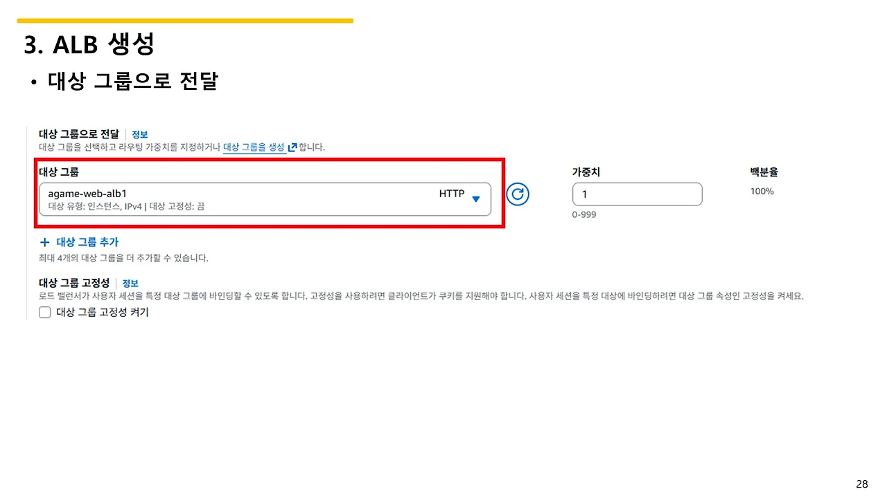
Task: Click the plus icon before 대상 그룹 추가
Action: [x=44, y=242]
